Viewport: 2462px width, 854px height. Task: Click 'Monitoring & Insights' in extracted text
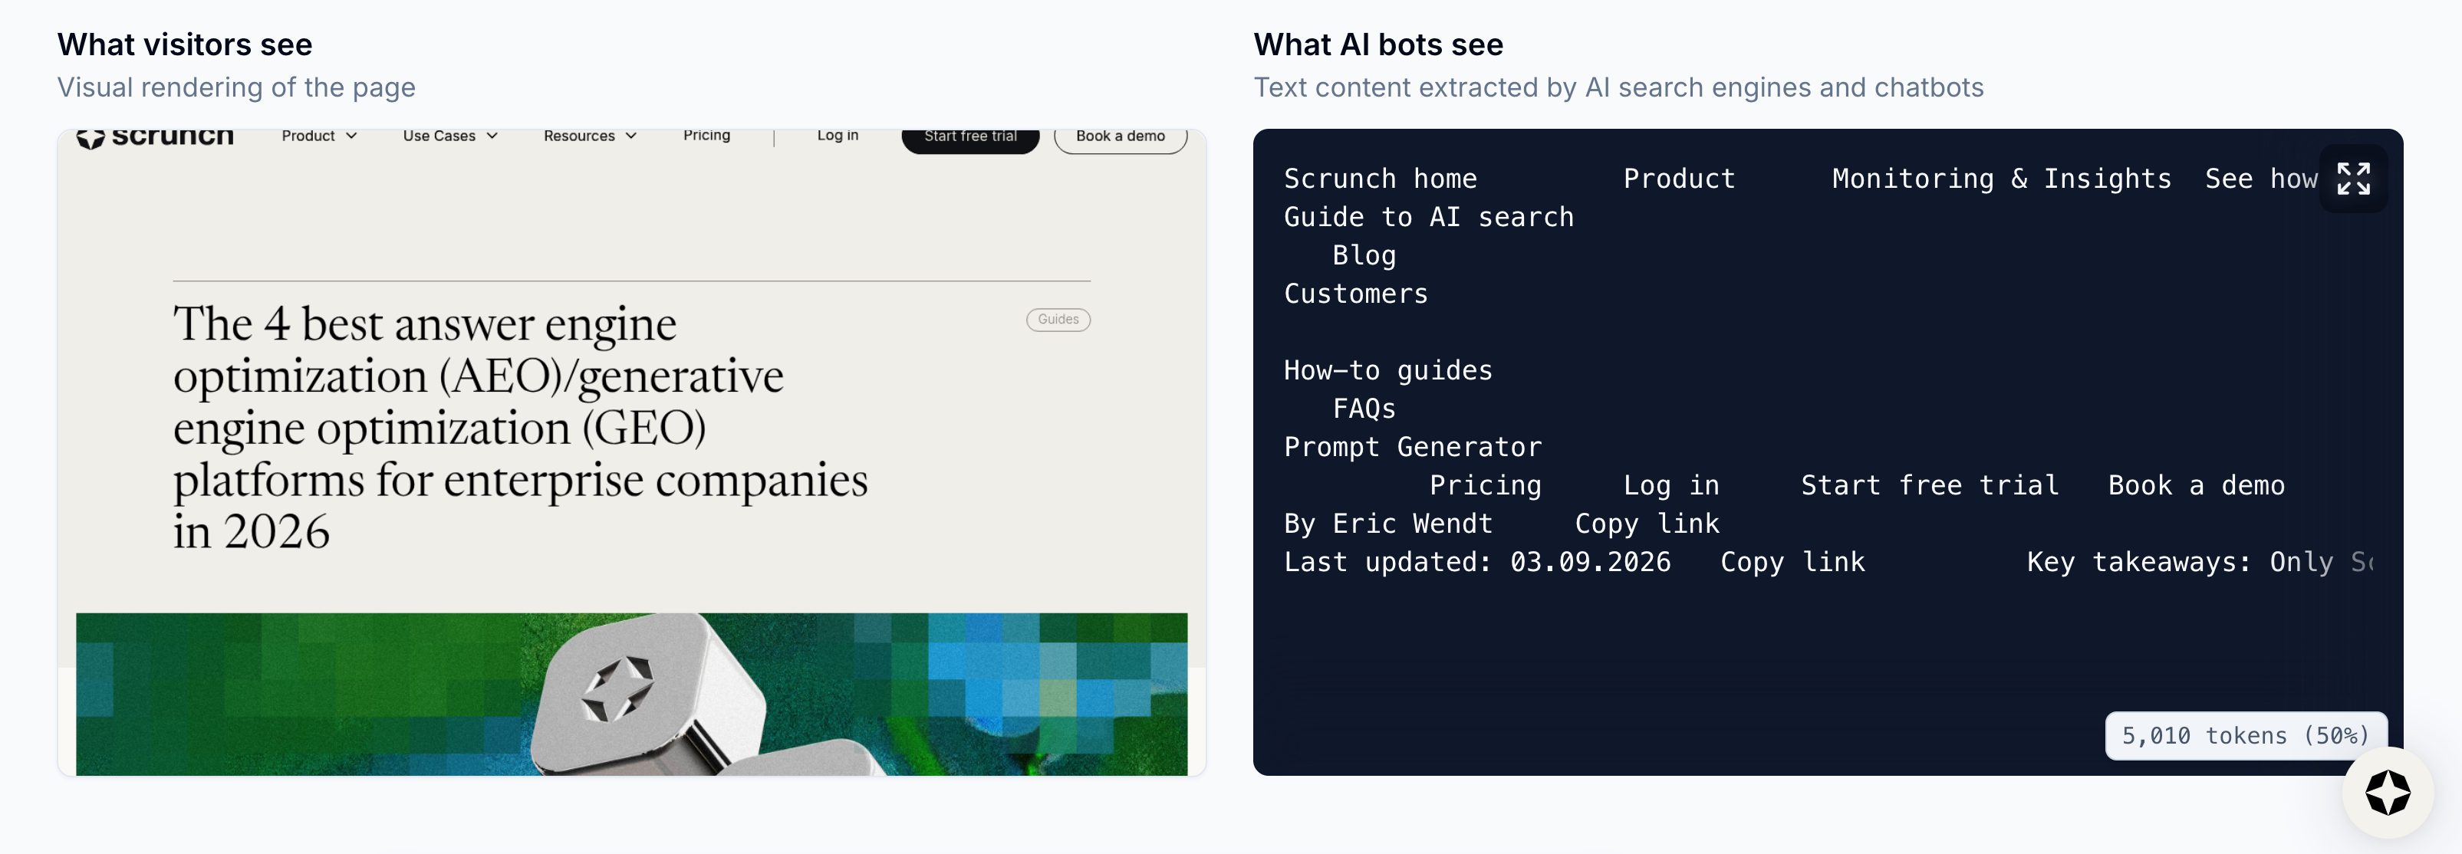point(2001,179)
